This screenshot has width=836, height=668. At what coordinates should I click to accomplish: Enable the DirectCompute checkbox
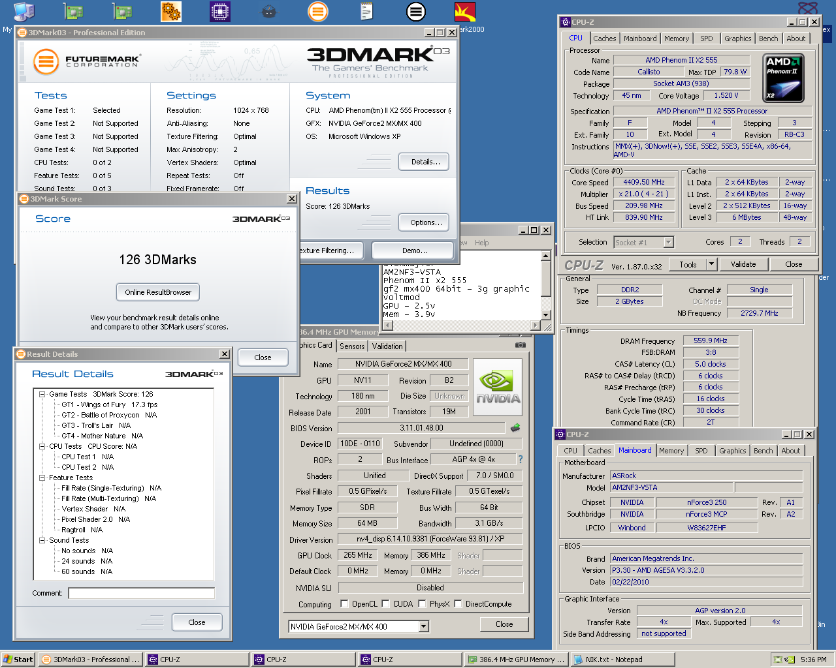pos(458,604)
